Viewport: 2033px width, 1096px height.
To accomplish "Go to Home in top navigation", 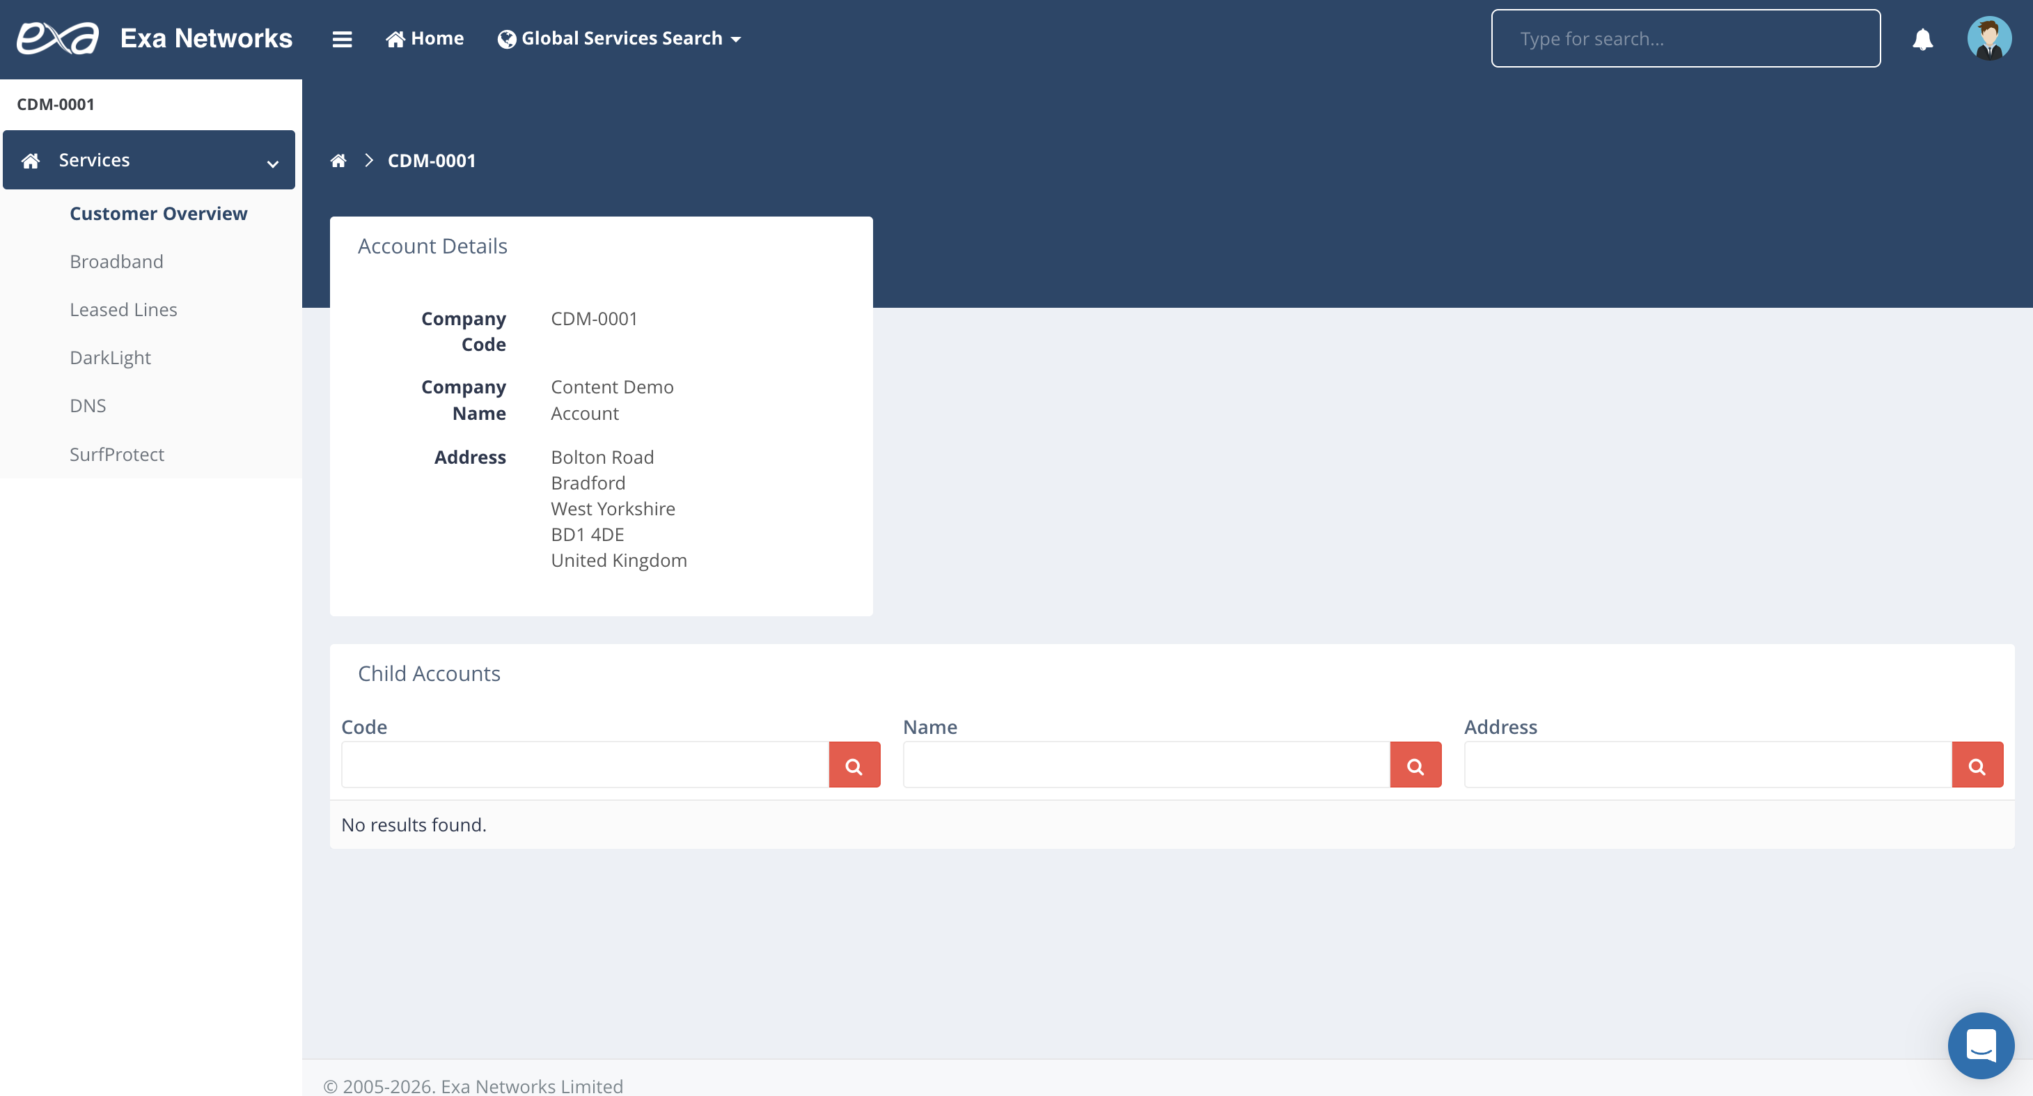I will (x=425, y=39).
